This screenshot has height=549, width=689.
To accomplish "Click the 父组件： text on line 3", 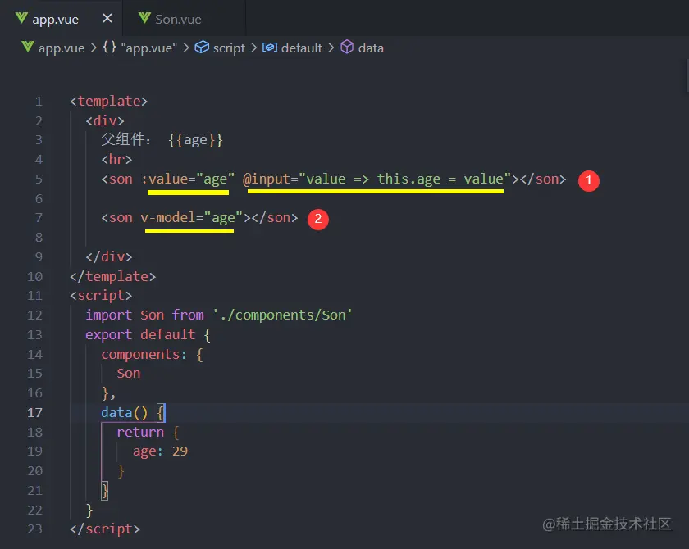I will coord(126,139).
